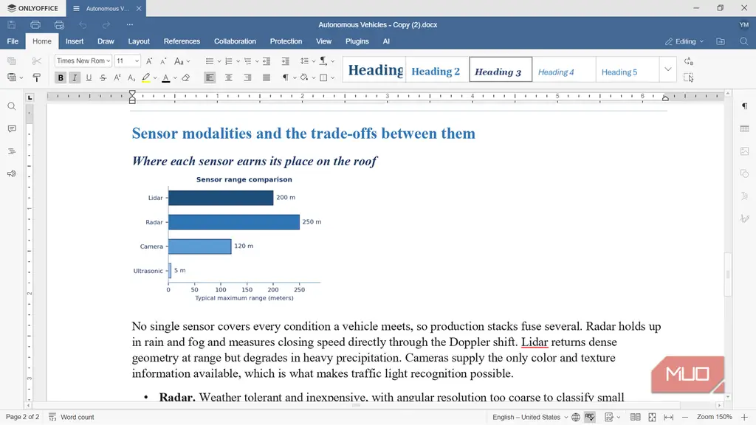Open the font size dropdown
This screenshot has height=425, width=756.
click(x=127, y=61)
